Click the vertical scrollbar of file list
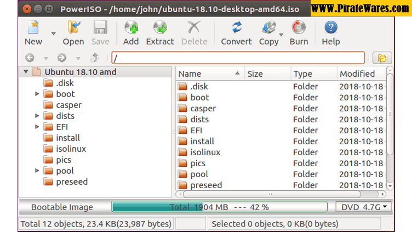Viewport: 412px width, 232px height. [x=390, y=115]
